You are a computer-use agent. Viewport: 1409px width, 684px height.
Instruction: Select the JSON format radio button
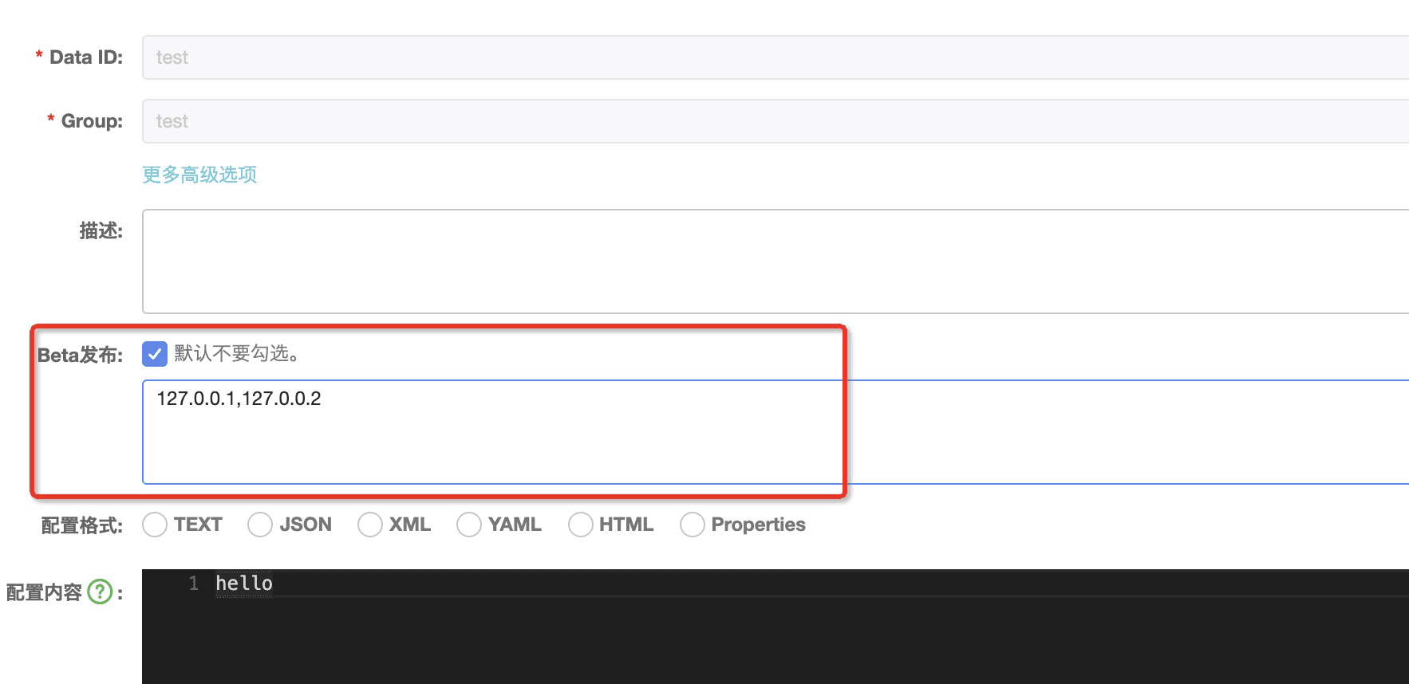[260, 525]
